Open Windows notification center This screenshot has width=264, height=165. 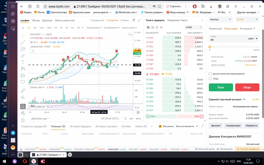pyautogui.click(x=258, y=161)
